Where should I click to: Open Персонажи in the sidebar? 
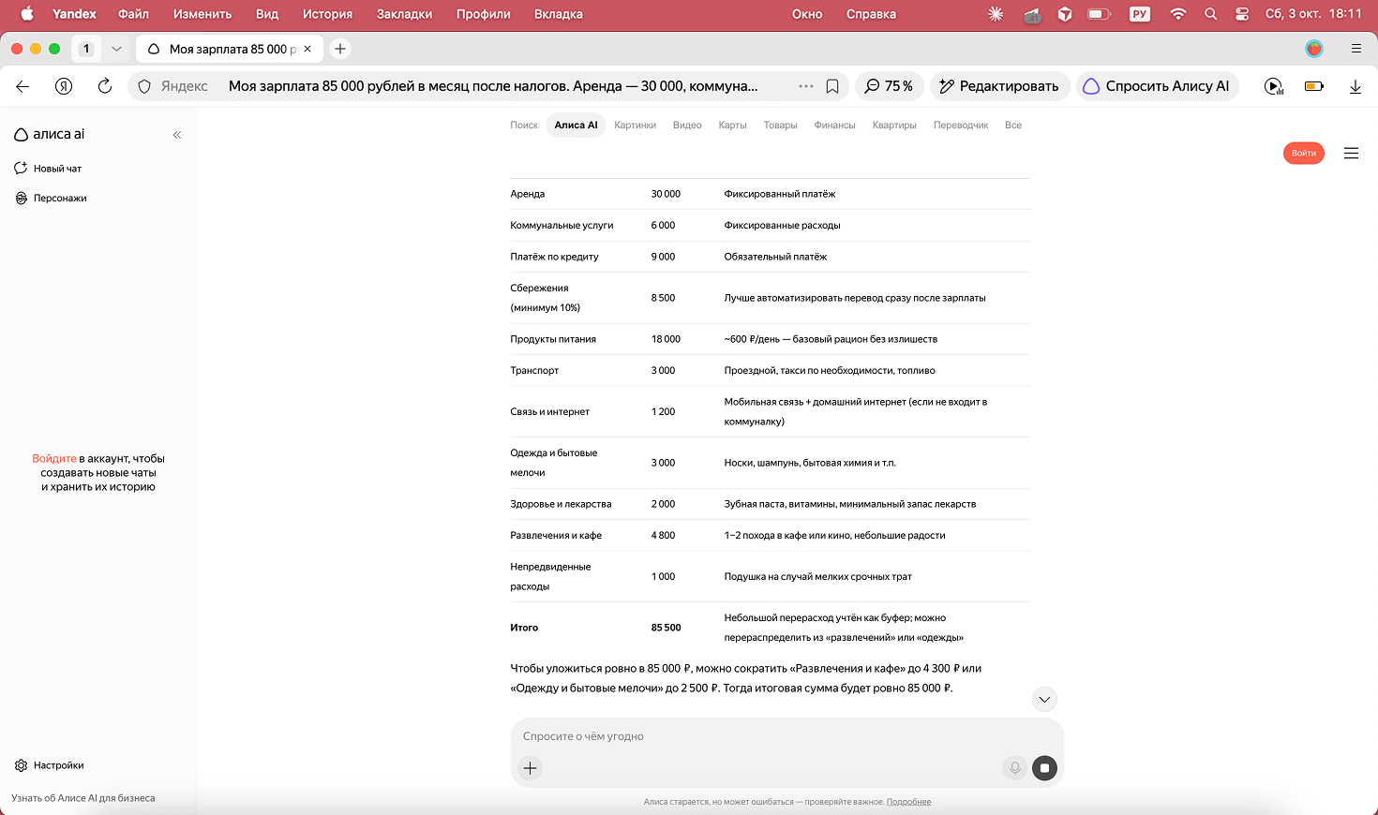pyautogui.click(x=52, y=199)
